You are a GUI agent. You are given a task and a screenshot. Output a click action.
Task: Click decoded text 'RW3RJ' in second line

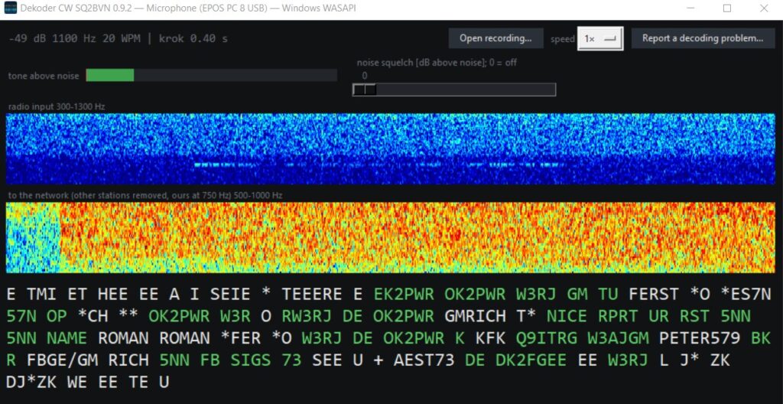point(307,317)
